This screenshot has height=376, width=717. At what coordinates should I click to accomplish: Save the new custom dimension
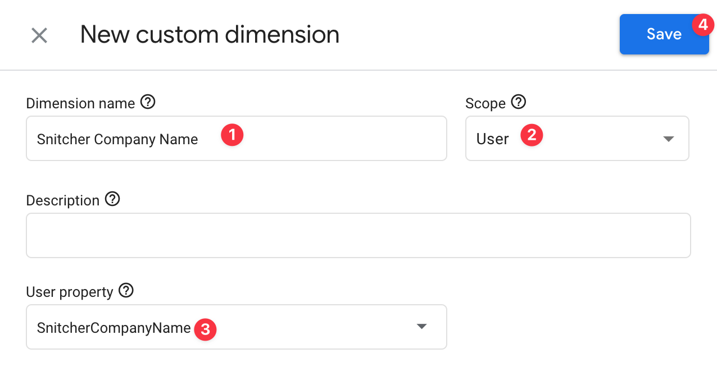pos(664,34)
